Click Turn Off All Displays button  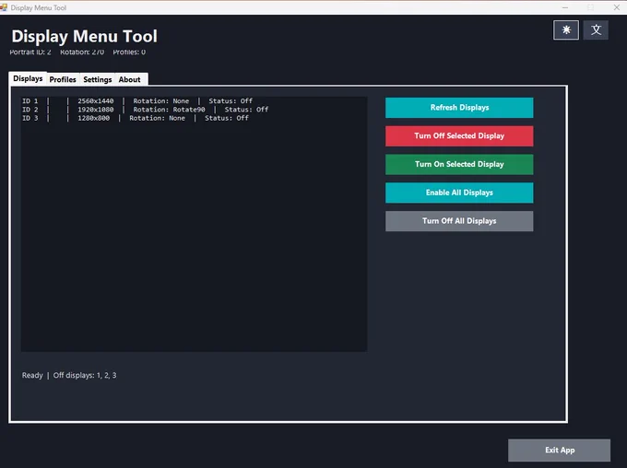pos(459,221)
